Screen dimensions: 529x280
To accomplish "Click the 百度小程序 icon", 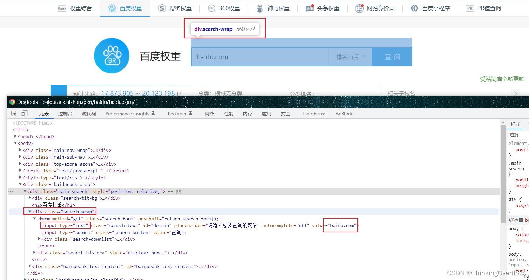I will (x=415, y=8).
